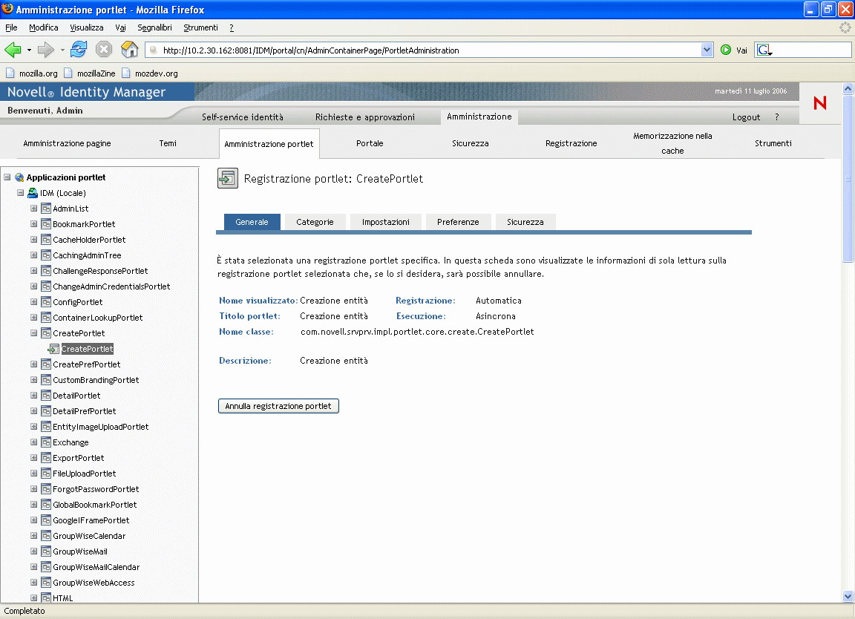Click the green Vai go icon
Viewport: 855px width, 619px height.
point(726,50)
